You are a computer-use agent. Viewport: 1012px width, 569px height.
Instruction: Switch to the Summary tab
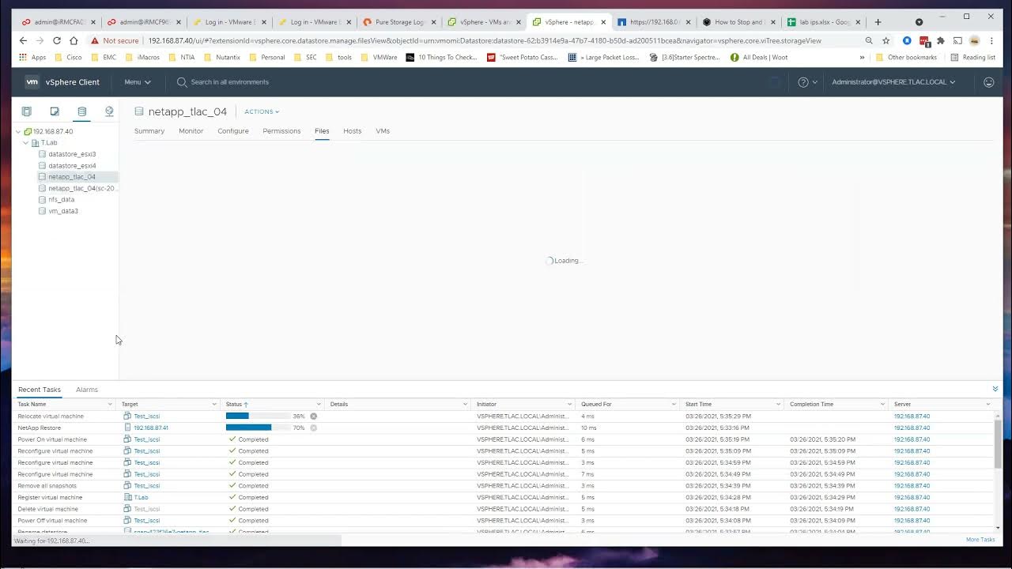coord(149,131)
